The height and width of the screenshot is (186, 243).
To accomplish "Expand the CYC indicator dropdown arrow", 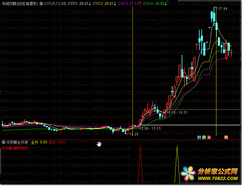I will [x=41, y=4].
